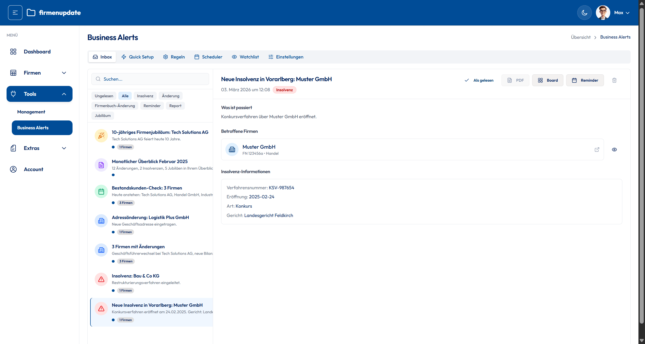The width and height of the screenshot is (645, 344).
Task: Open the Scheduler calendar icon
Action: pos(208,57)
